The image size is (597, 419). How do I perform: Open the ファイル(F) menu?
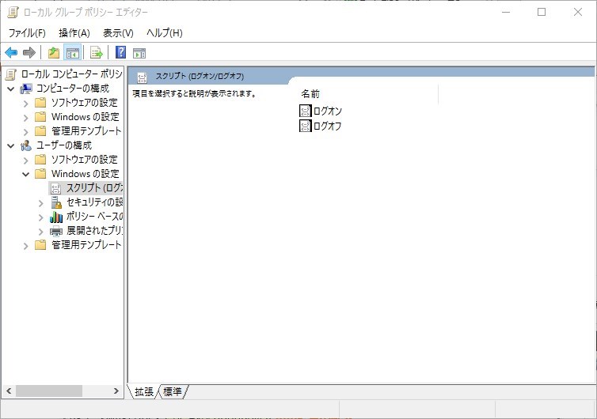click(27, 33)
